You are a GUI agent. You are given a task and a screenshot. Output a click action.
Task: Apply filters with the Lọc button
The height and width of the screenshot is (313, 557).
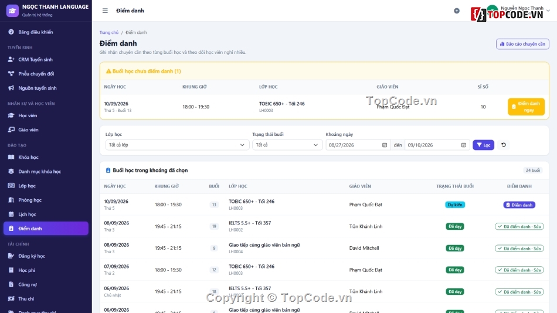click(483, 145)
